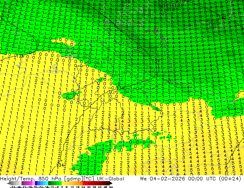The image size is (244, 188).
Task: Click the '[°C]' unit label
Action: pyautogui.click(x=89, y=179)
